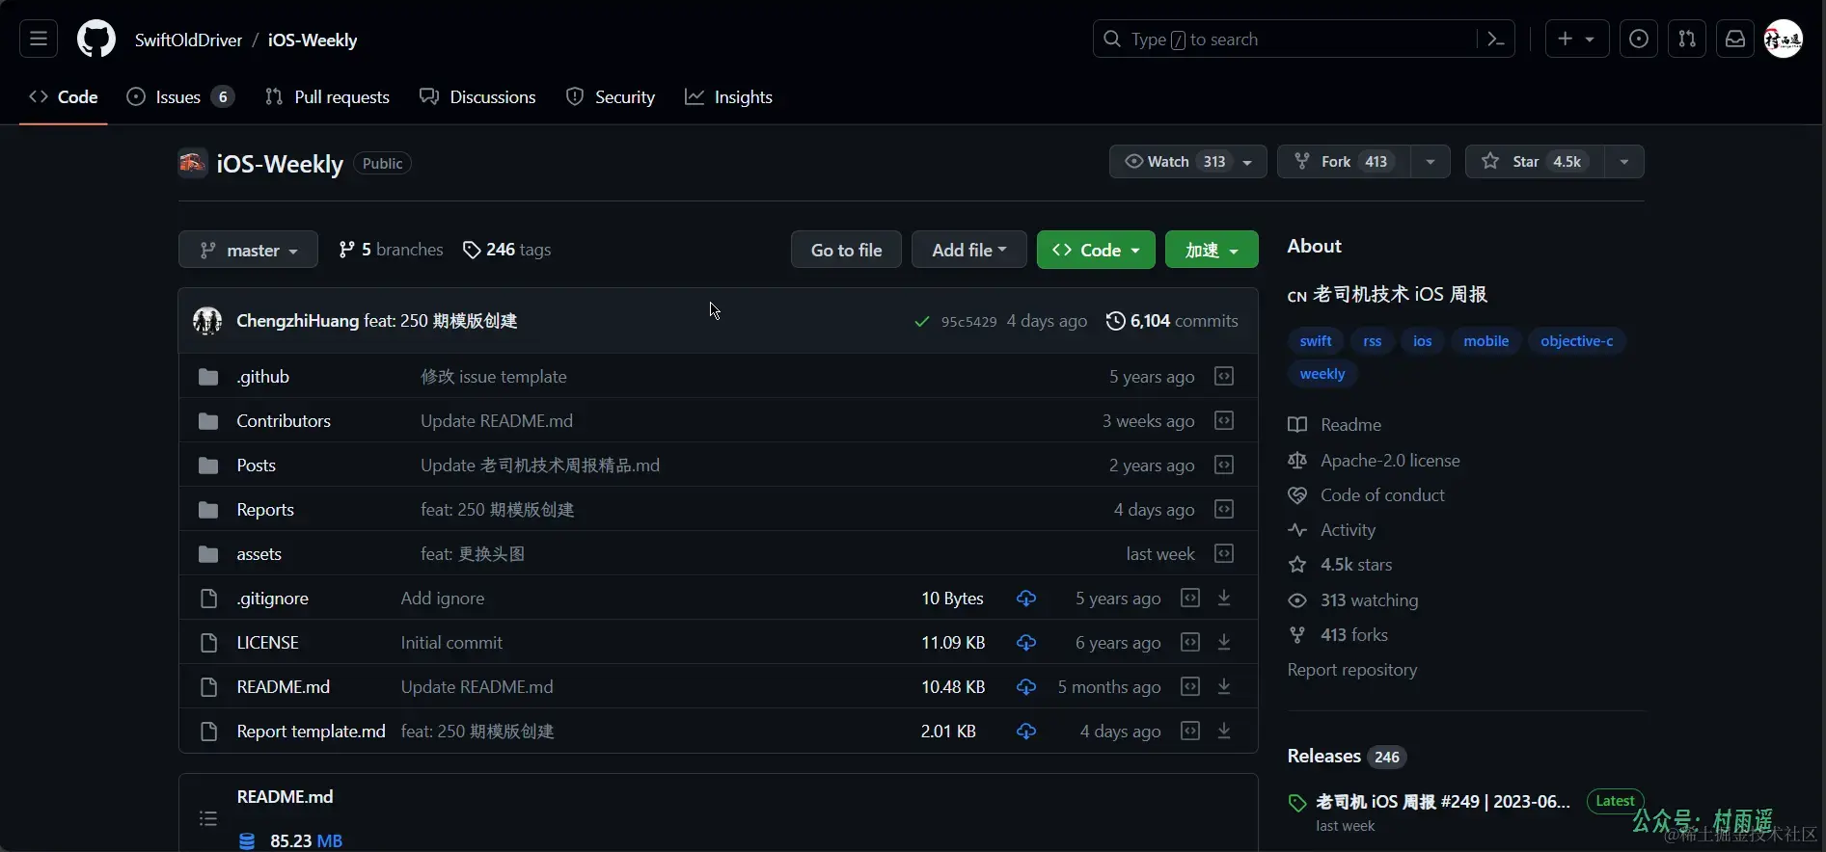Open LICENSE code view icon
The height and width of the screenshot is (852, 1826).
pyautogui.click(x=1190, y=643)
